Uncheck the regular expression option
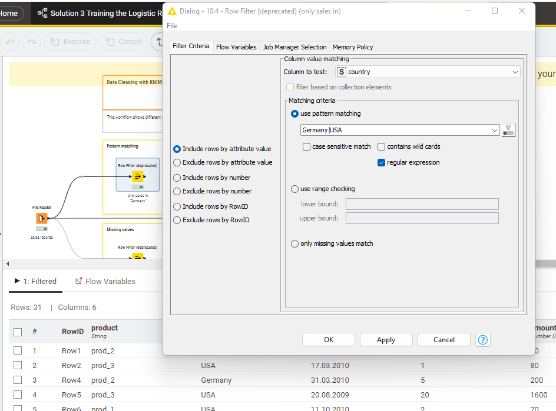The image size is (556, 411). tap(381, 162)
